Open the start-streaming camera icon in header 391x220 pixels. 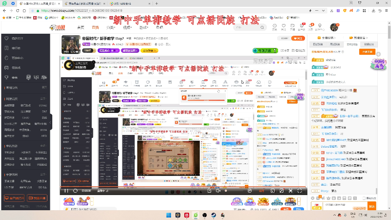click(x=292, y=26)
